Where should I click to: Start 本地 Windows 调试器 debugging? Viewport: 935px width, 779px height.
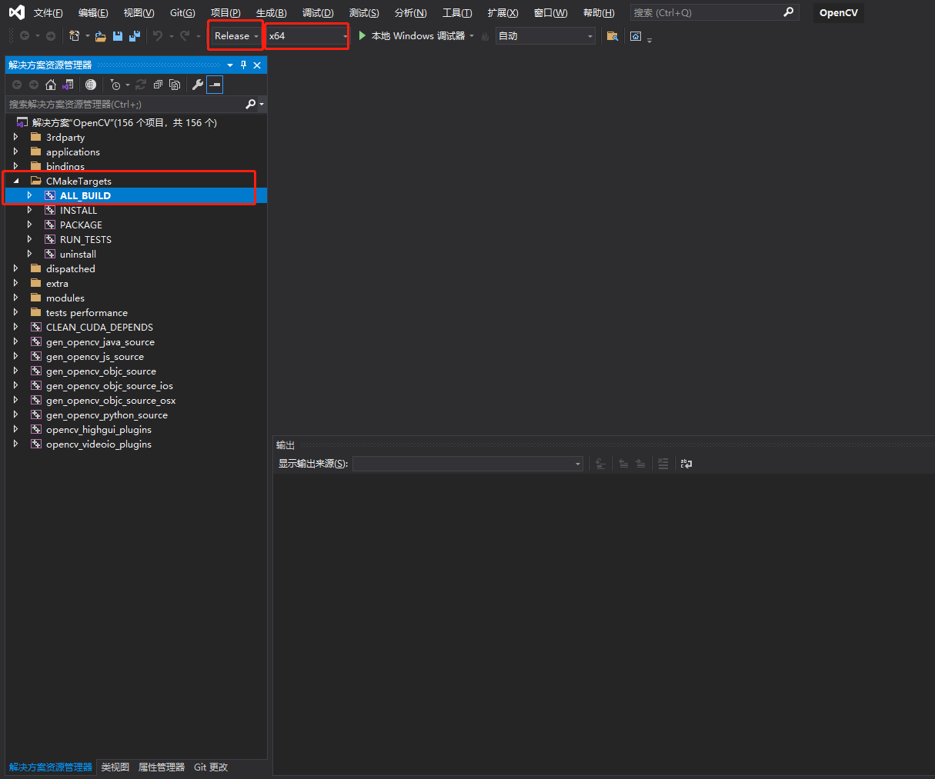pos(412,36)
